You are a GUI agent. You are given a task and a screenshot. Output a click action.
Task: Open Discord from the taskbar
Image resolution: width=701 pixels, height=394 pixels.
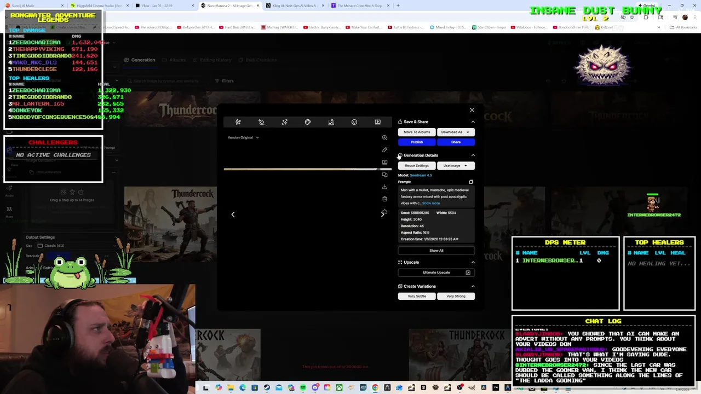(x=315, y=388)
